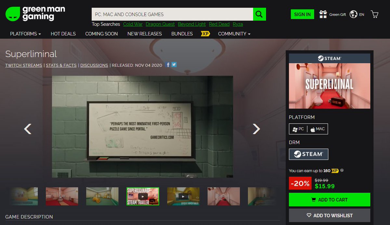Open the shopping cart icon

coord(374,14)
